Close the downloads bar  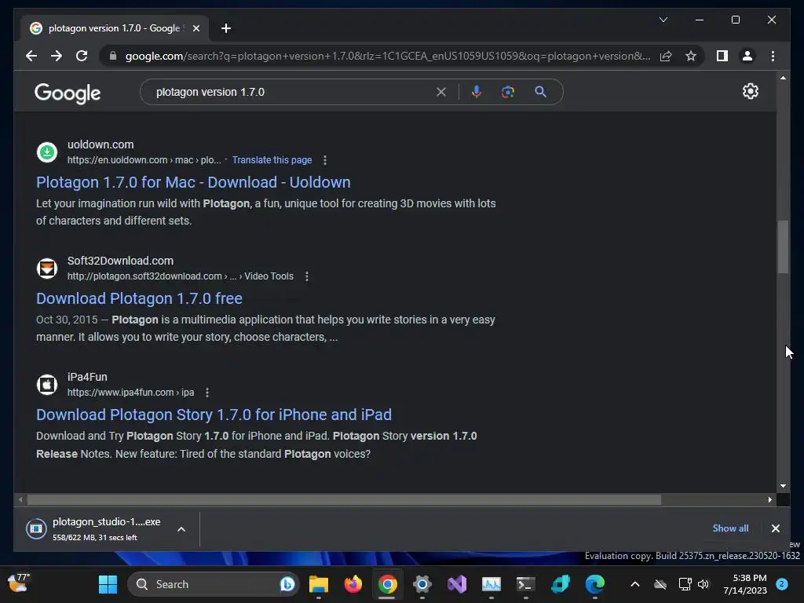775,528
